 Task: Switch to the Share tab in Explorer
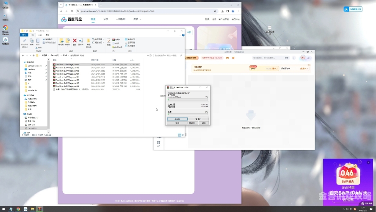40,35
